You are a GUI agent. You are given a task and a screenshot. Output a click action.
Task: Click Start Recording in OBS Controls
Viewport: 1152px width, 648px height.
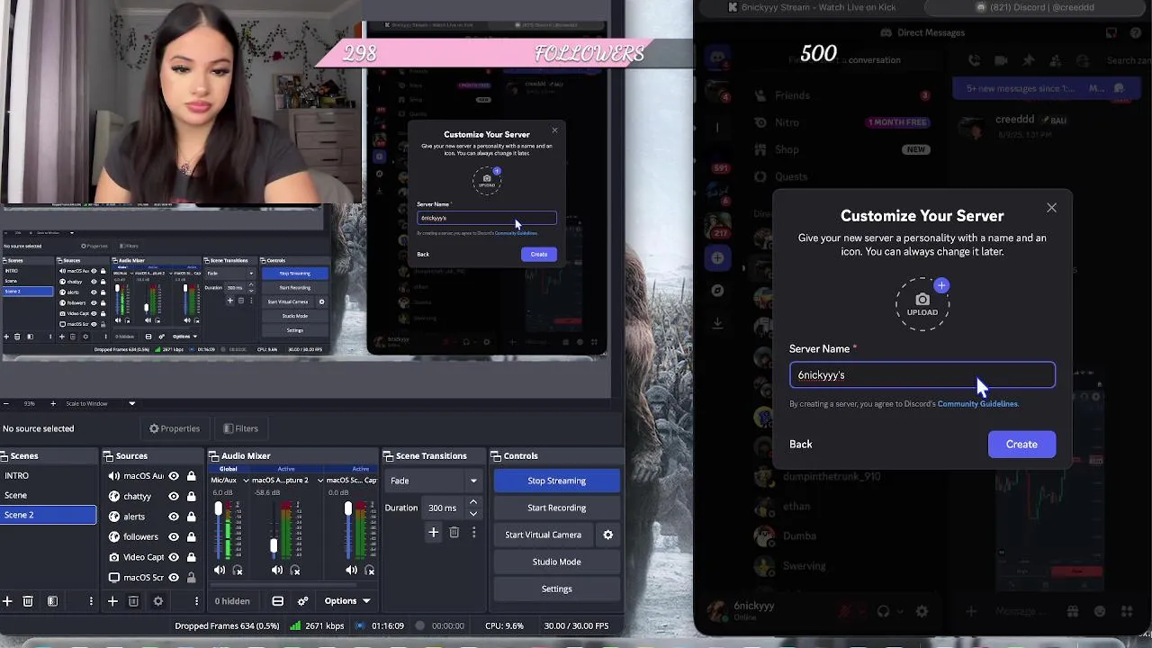(556, 508)
